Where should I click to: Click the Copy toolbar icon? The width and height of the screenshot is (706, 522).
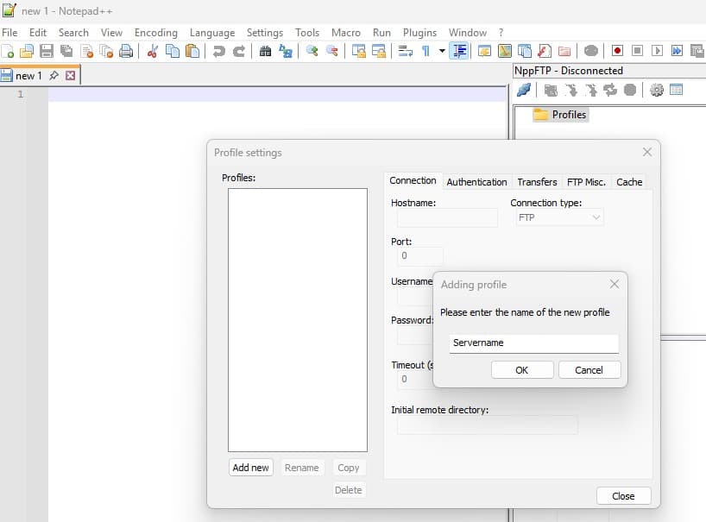tap(173, 51)
